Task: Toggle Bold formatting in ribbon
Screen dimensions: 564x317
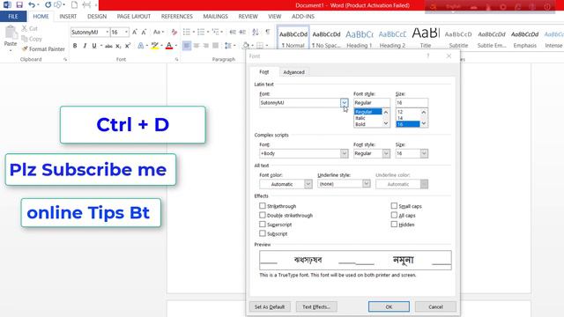Action: [75, 46]
